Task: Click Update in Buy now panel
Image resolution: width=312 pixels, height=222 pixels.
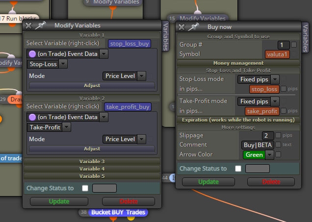Action: tap(208, 182)
